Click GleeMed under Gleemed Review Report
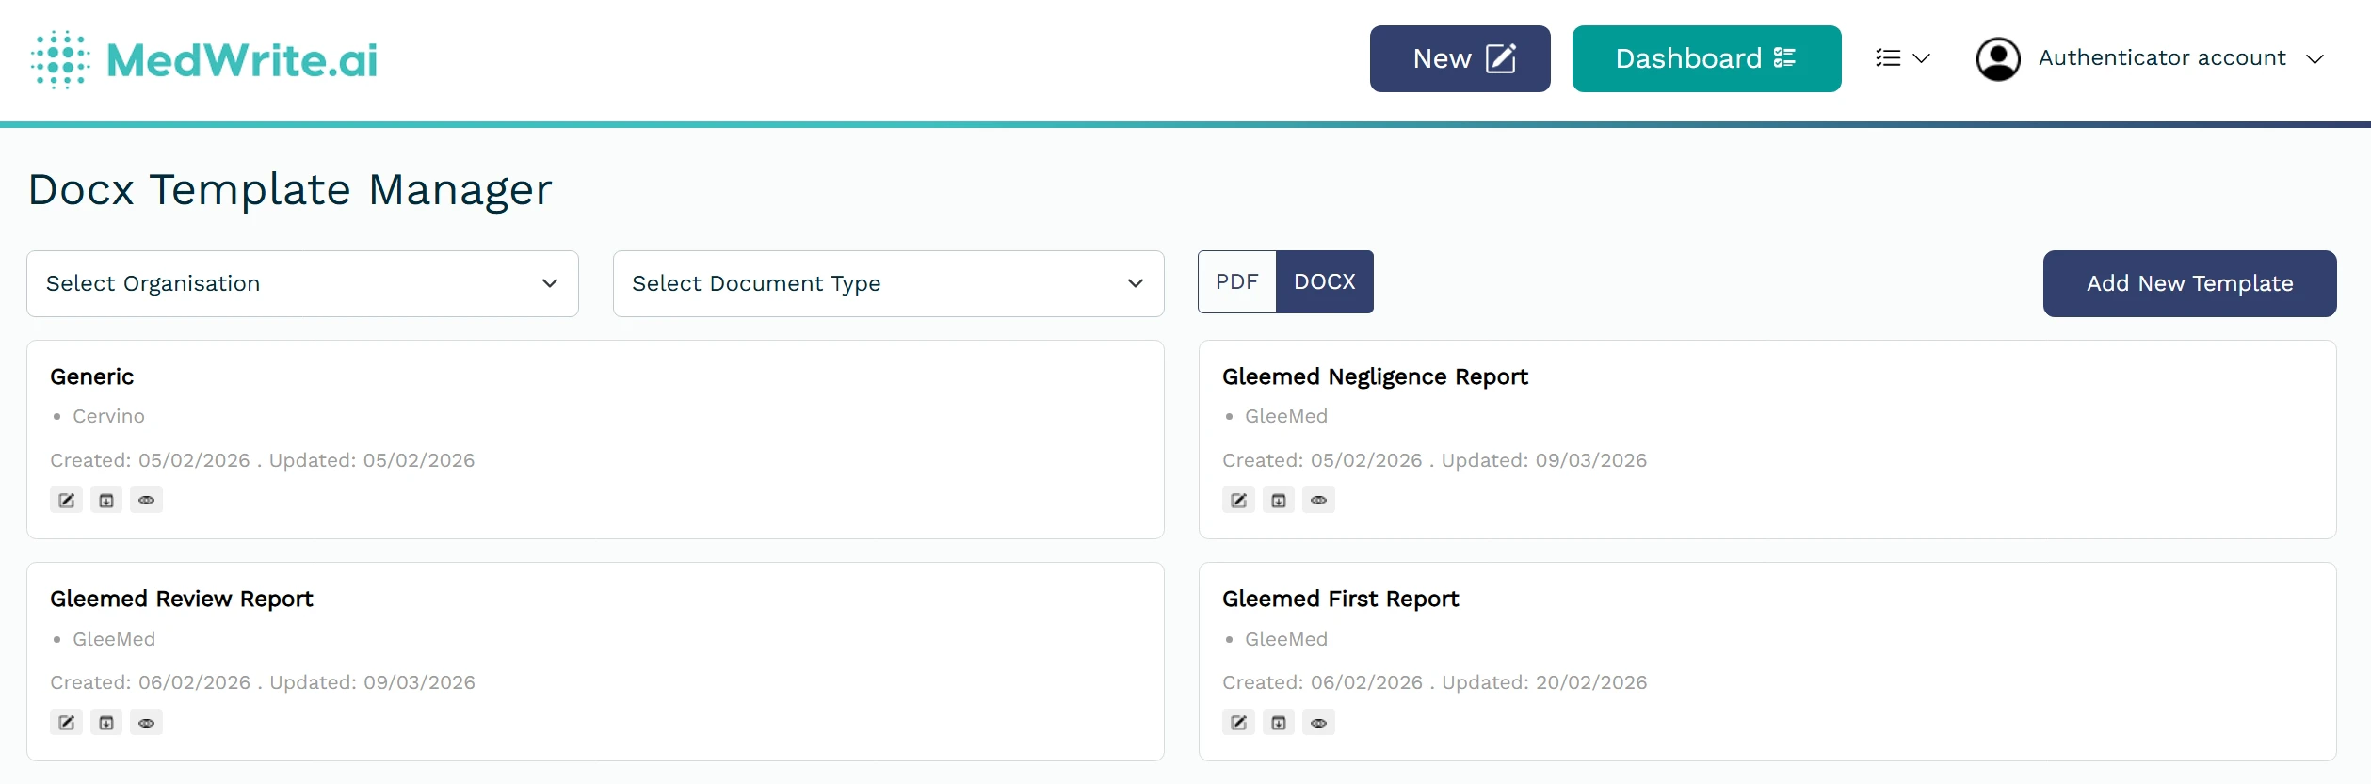Image resolution: width=2371 pixels, height=784 pixels. [114, 639]
